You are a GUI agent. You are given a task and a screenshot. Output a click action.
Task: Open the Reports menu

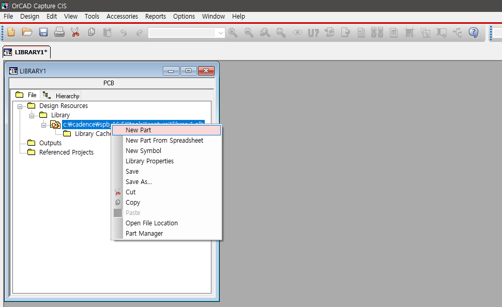(156, 17)
